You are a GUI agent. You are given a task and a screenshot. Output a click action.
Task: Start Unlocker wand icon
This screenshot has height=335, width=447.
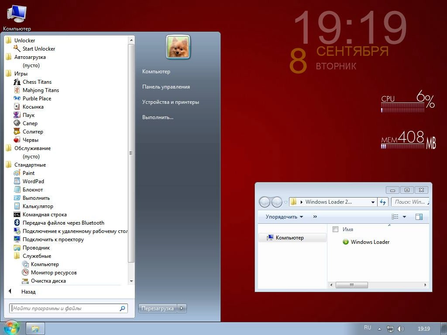17,49
